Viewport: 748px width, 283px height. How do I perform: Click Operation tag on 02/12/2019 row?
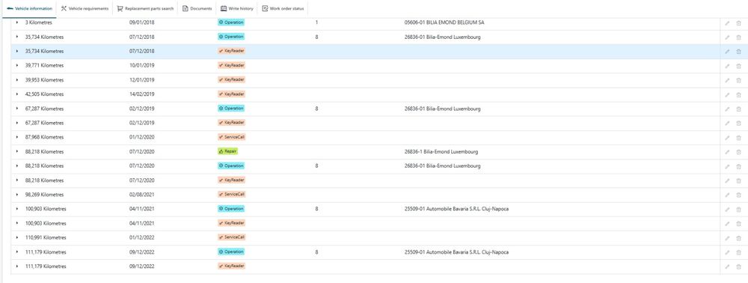(231, 109)
